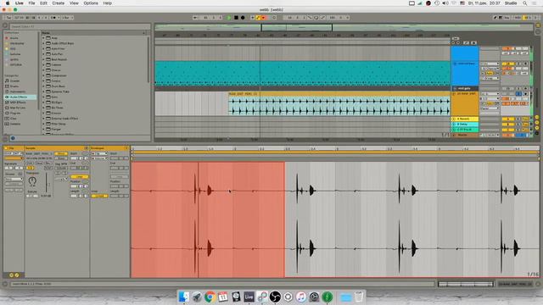Stop playback with the square Stop button
The image size is (543, 305).
(x=236, y=18)
